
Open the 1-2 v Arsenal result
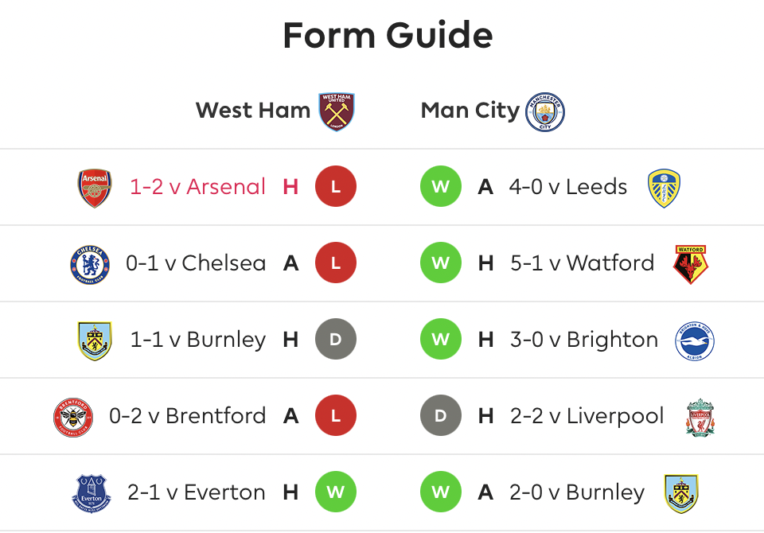pos(197,188)
